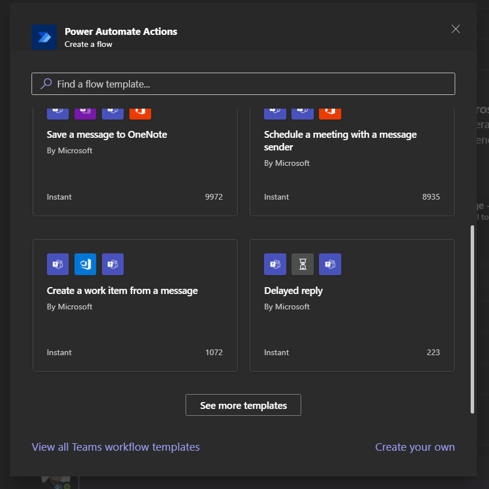Pick the Delayed reply template title
The image size is (489, 489).
(293, 291)
